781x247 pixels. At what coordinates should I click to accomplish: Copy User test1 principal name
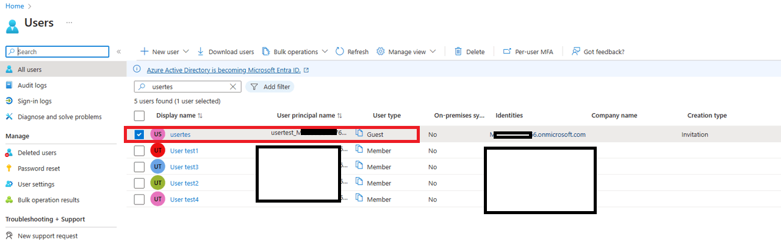[359, 150]
